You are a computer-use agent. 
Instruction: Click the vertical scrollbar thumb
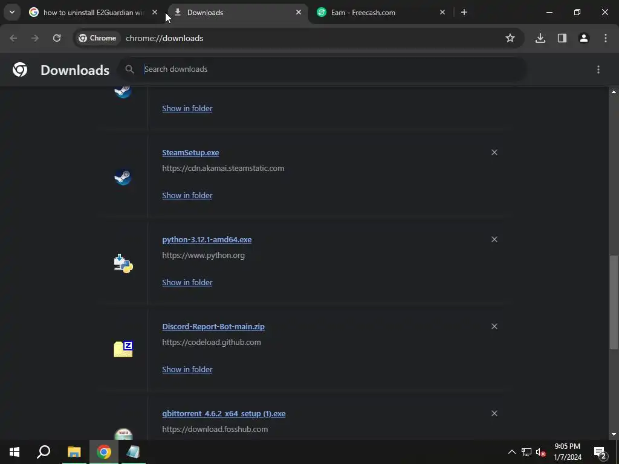(614, 302)
